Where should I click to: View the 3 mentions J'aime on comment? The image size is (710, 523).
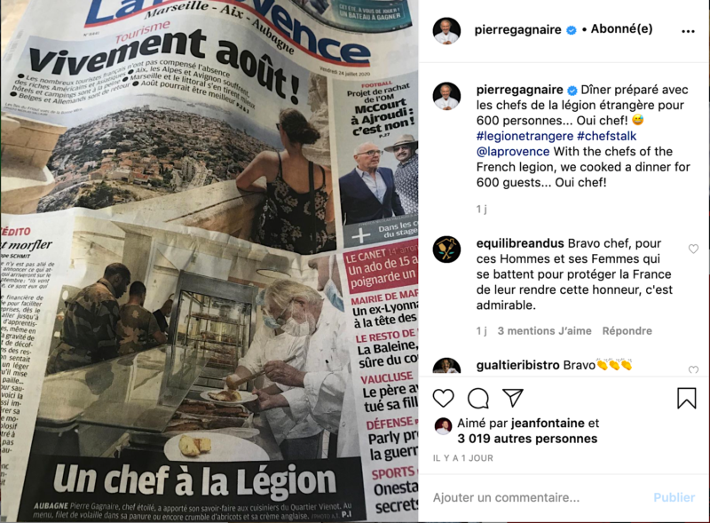pos(544,331)
